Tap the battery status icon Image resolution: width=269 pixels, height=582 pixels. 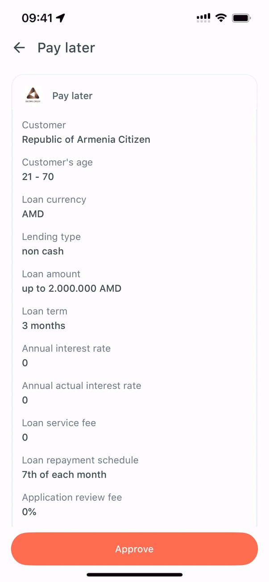[242, 18]
